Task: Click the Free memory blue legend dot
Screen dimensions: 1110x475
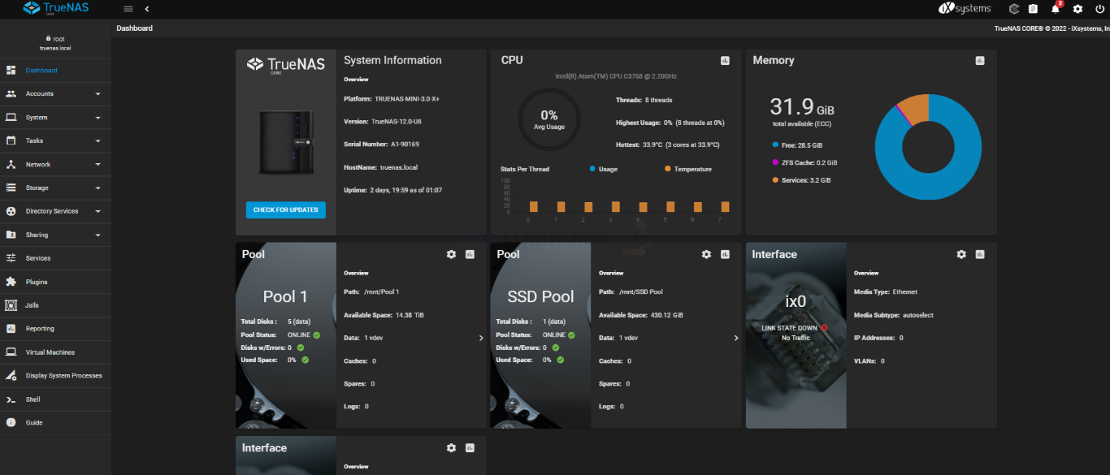Action: click(x=775, y=145)
